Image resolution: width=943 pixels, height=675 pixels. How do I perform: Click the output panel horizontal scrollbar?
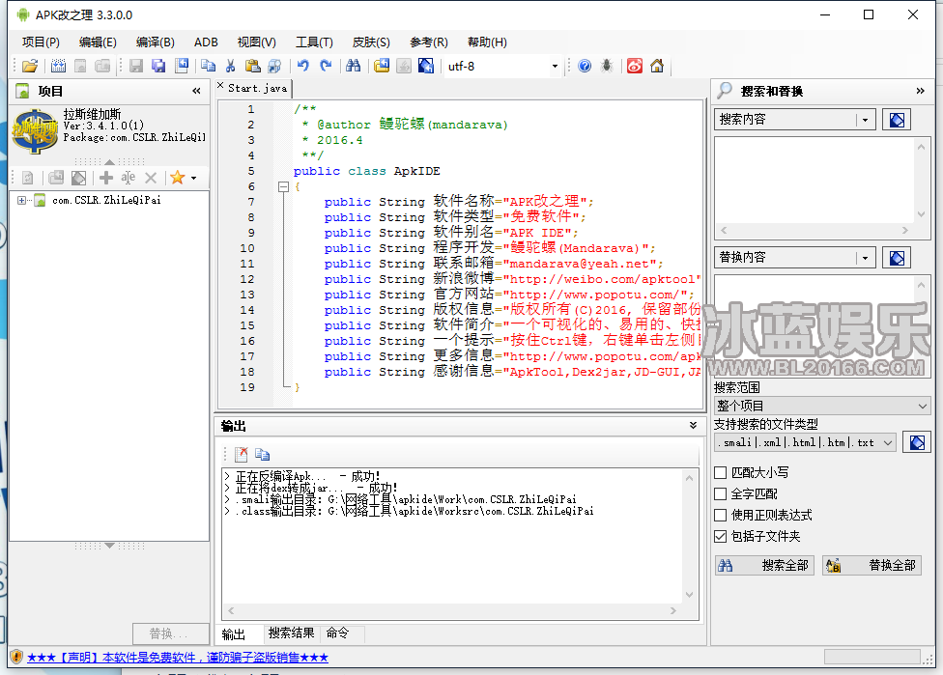451,610
